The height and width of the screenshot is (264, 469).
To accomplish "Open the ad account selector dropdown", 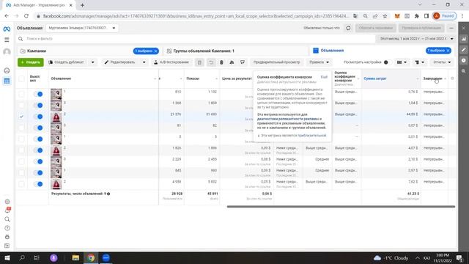I will point(81,28).
